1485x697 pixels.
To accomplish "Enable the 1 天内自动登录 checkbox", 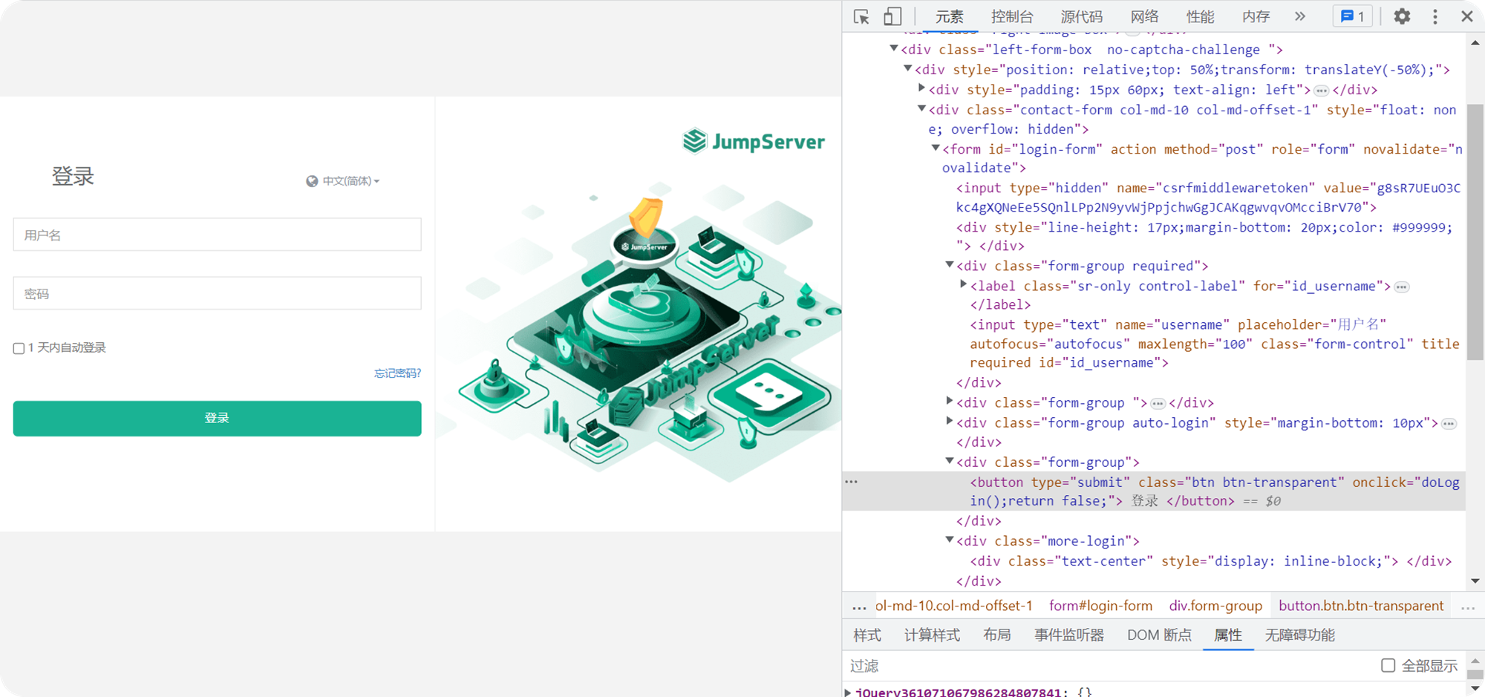I will point(19,348).
